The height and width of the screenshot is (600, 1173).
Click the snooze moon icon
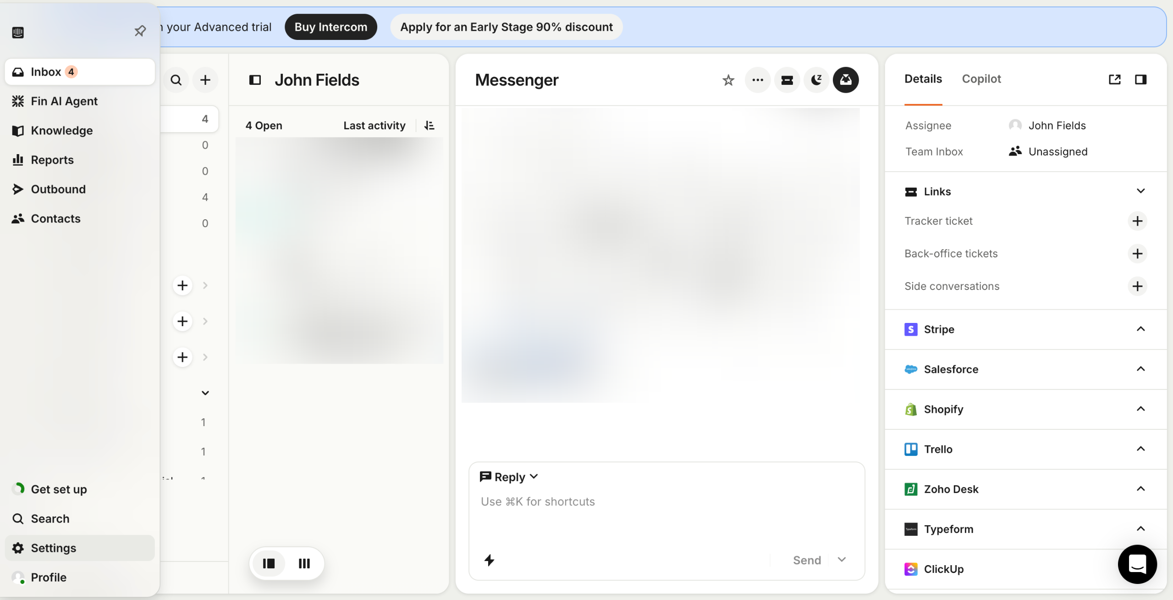[816, 80]
